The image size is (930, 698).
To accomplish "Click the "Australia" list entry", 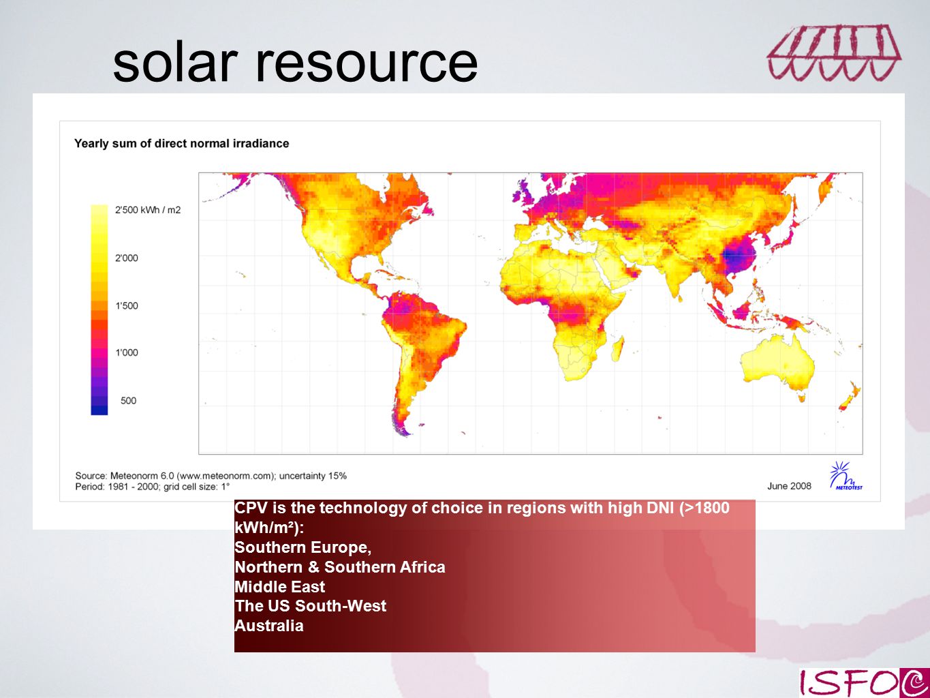I will (x=269, y=626).
